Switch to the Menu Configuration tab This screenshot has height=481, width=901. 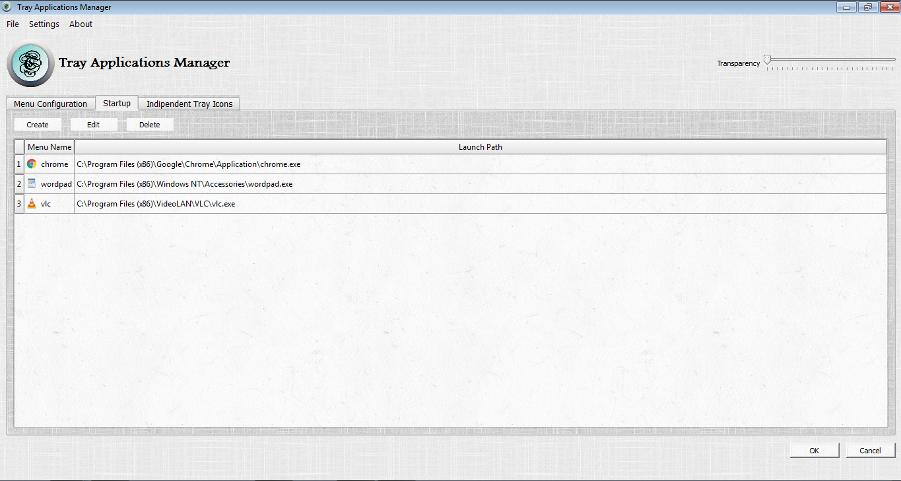(x=50, y=104)
